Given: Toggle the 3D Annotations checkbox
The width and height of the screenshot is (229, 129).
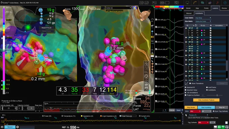Looking at the screenshot, I should pos(186,93).
